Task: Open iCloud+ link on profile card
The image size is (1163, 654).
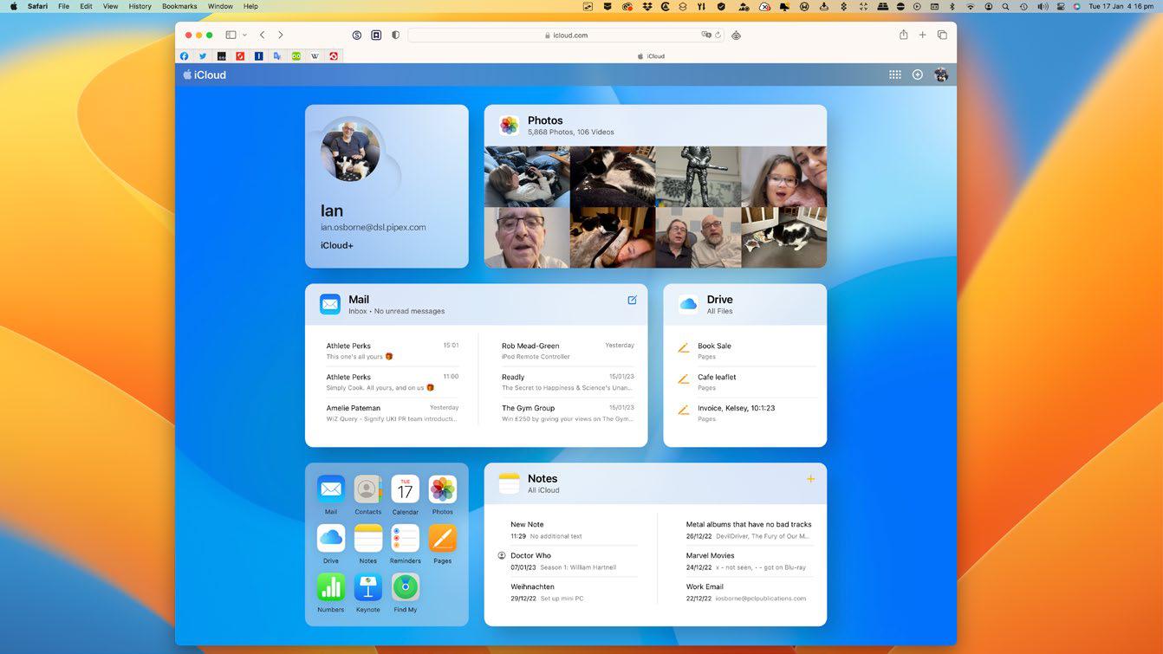Action: pos(337,245)
